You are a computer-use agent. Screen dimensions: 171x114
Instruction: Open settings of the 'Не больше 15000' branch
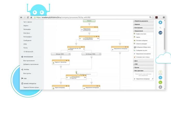100,54
